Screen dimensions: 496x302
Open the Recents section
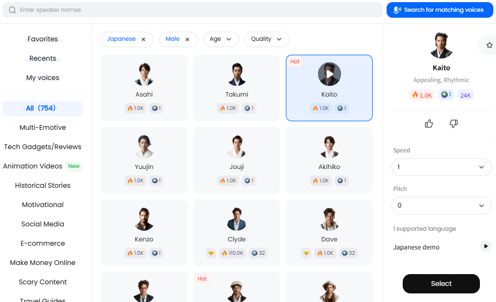(43, 58)
